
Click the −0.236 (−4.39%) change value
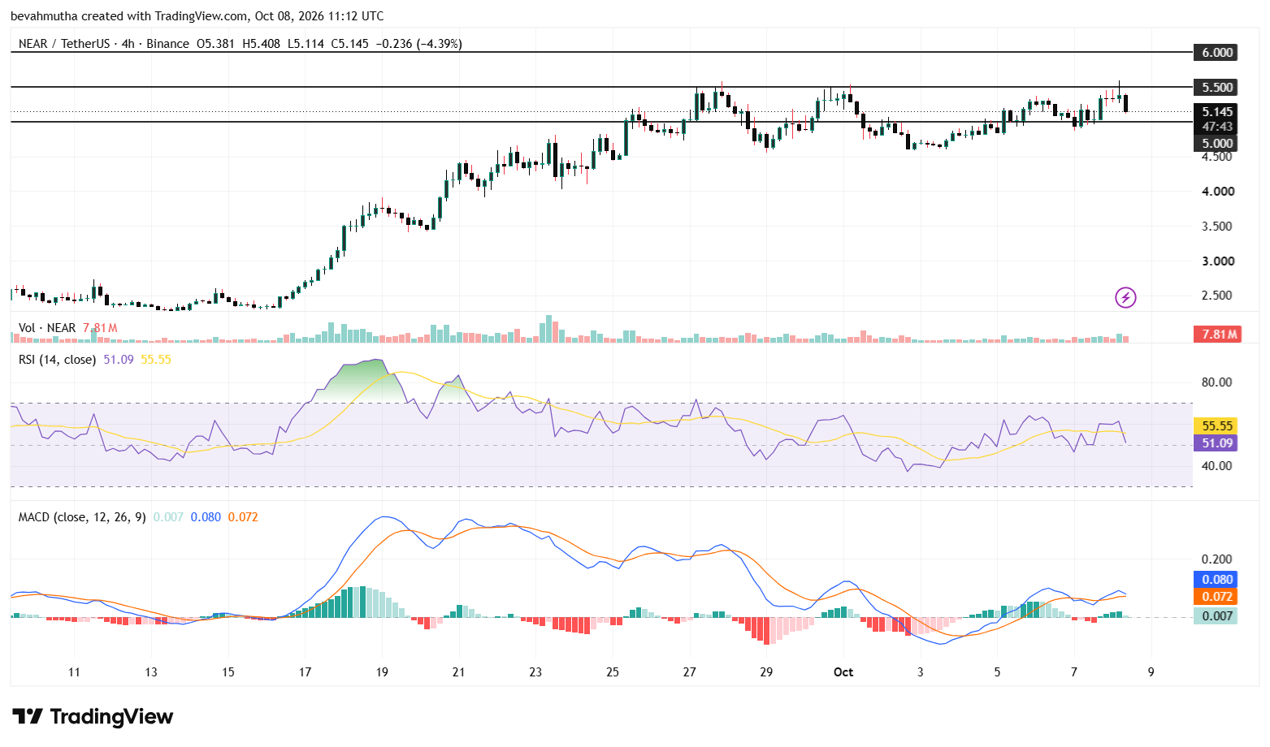click(418, 44)
